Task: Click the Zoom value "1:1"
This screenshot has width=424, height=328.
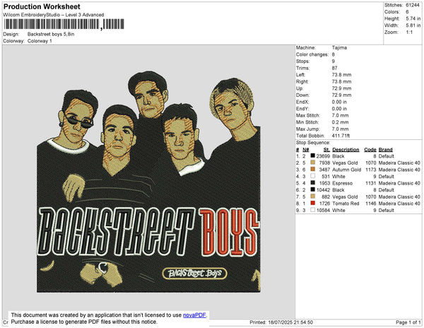Action: pos(409,33)
